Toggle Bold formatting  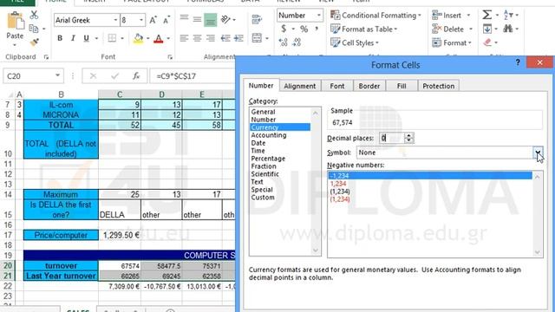[60, 38]
